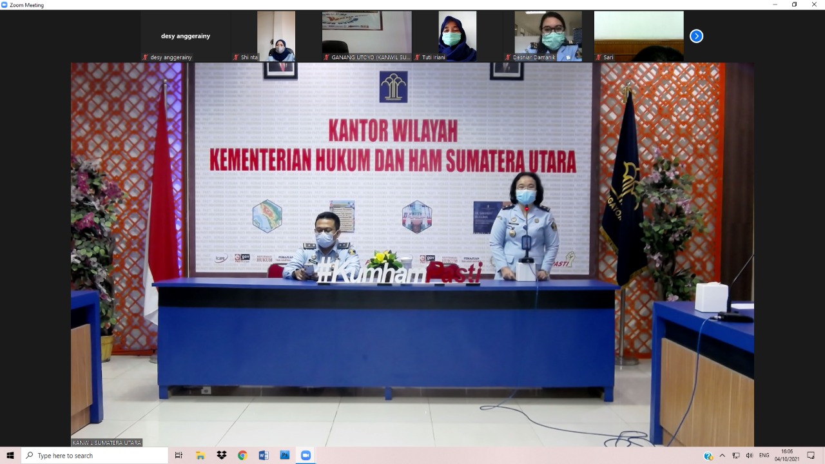Select the GANANG UTOYO video thumbnail
Image resolution: width=825 pixels, height=464 pixels.
click(x=367, y=36)
